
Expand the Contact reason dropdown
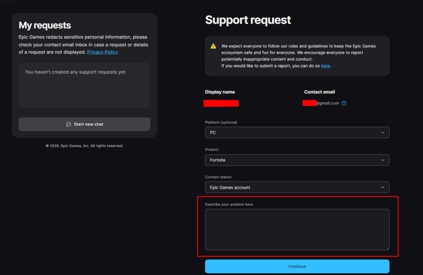296,187
